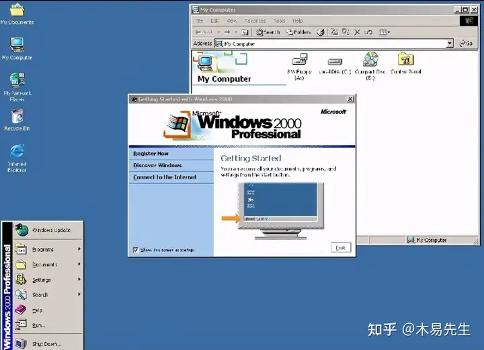Screen dimensions: 484x350
Task: Open My Documents desktop icon
Action: click(17, 14)
